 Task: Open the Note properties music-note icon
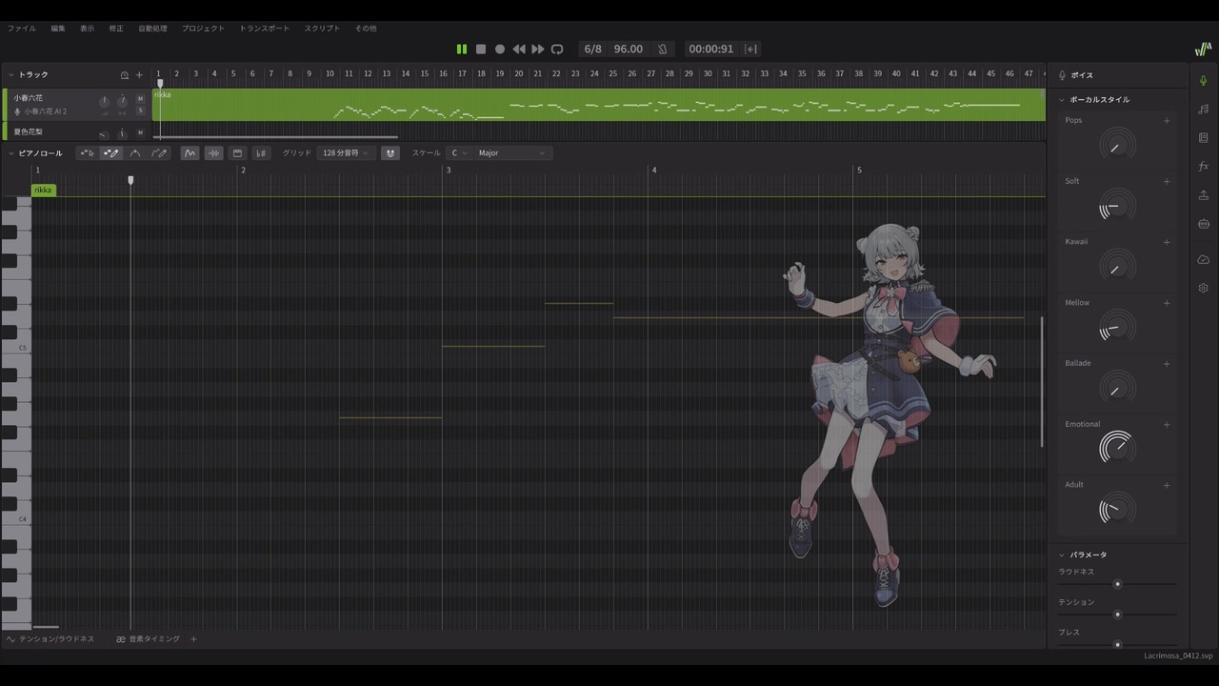click(1204, 110)
